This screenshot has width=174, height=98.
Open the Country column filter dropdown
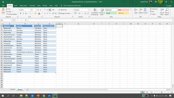(x=33, y=26)
